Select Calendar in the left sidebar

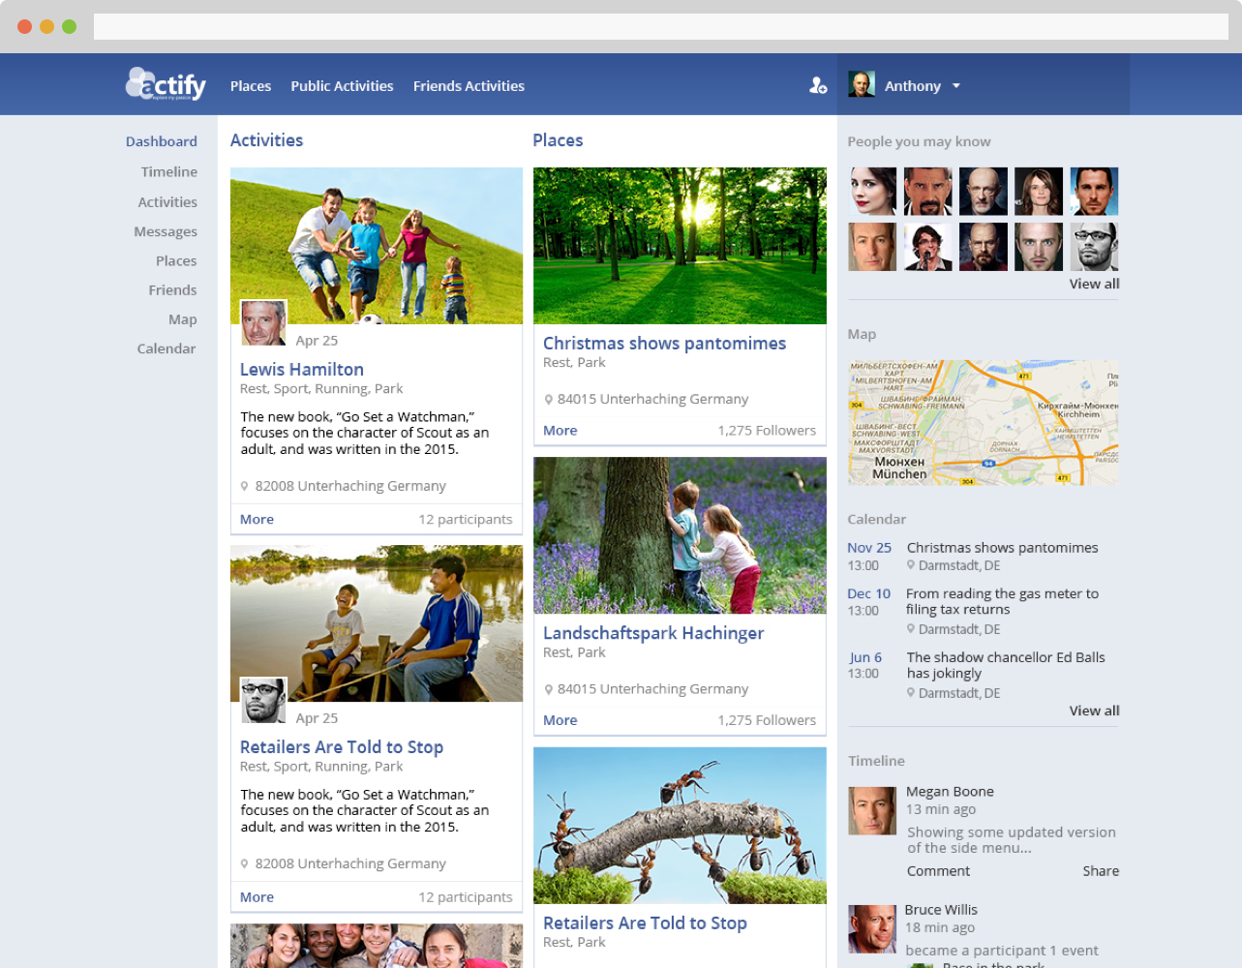point(167,348)
